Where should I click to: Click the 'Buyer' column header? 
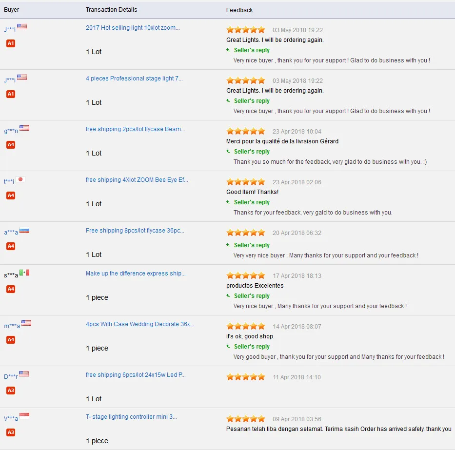[x=11, y=10]
